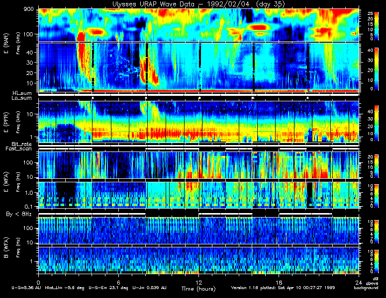Image resolution: width=386 pixels, height=298 pixels.
Task: Click the 'Bit_rate' row label
Action: coord(22,144)
